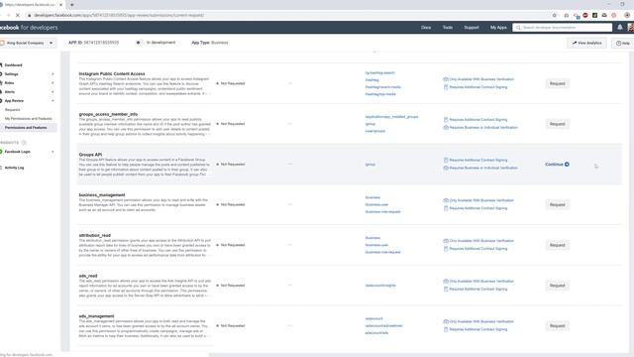Request the business_management permission

pyautogui.click(x=557, y=205)
